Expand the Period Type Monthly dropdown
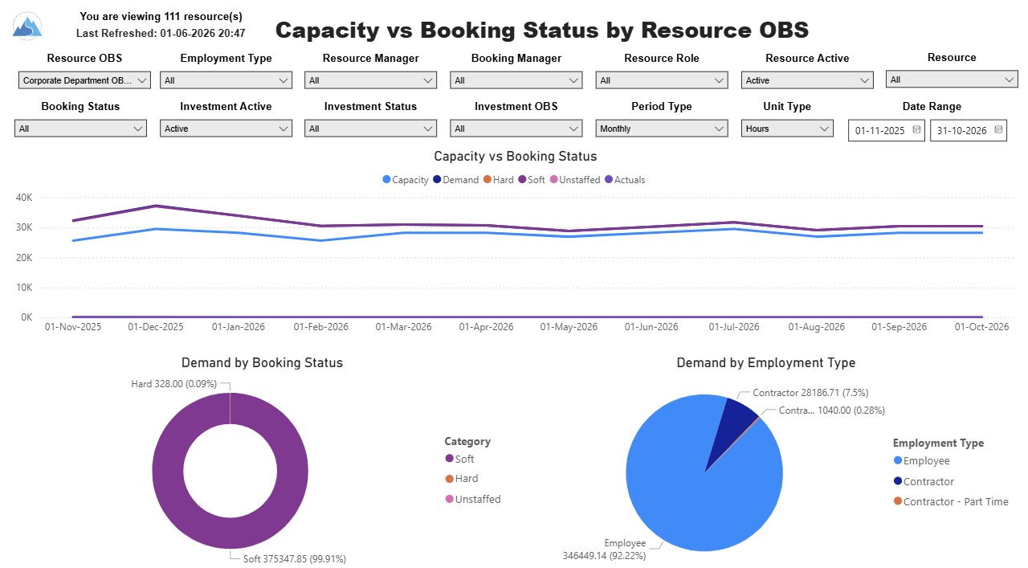The height and width of the screenshot is (568, 1028). [x=662, y=129]
